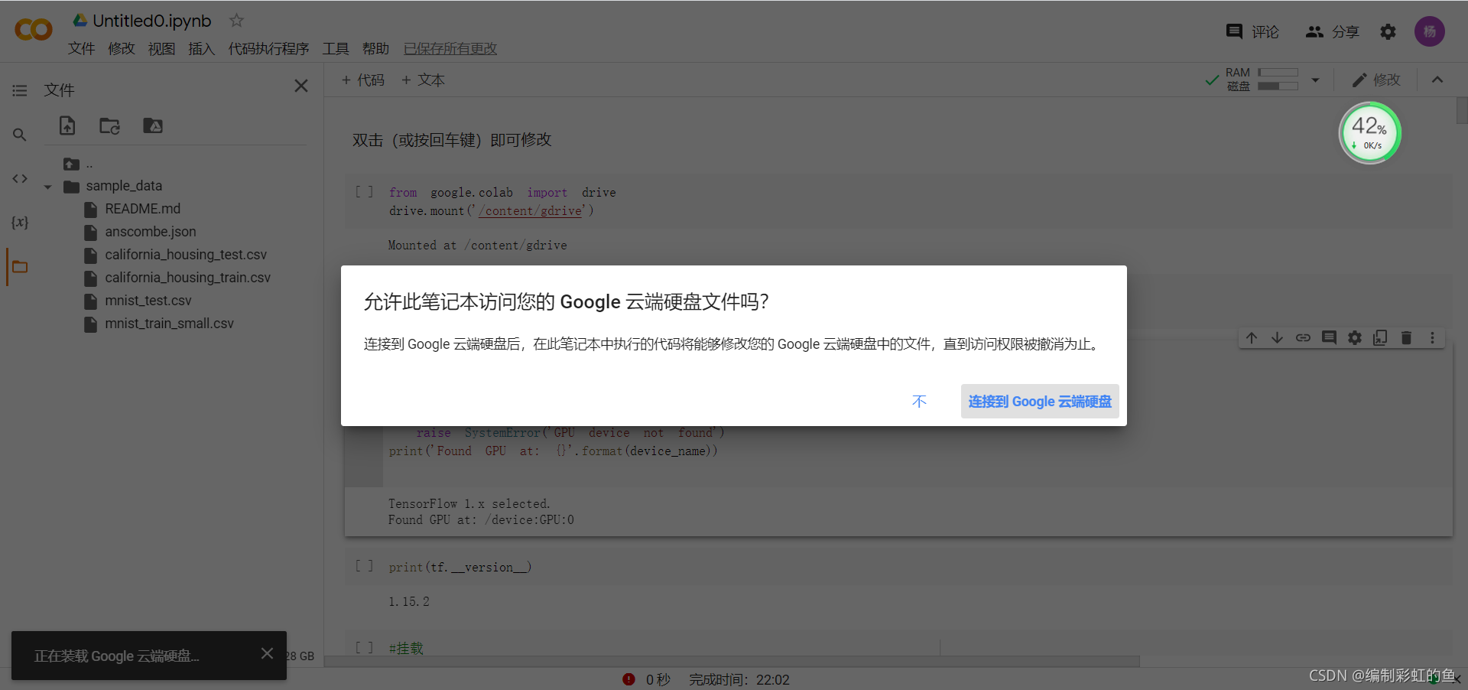
Task: Open the runtime connection dropdown arrow
Action: [x=1315, y=80]
